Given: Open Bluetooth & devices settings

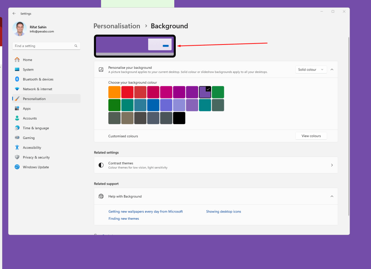Looking at the screenshot, I should tap(46, 79).
